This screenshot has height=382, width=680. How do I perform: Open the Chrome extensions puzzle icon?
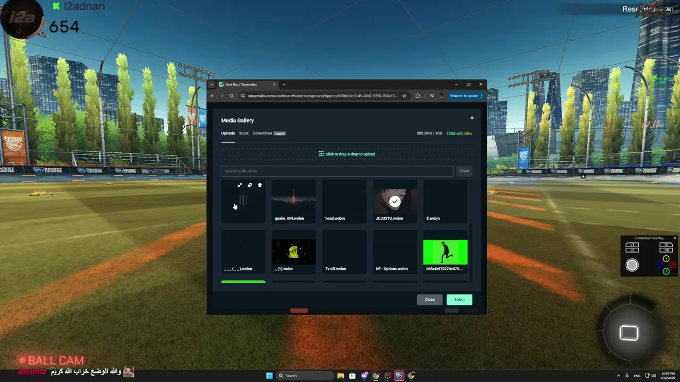pos(418,95)
